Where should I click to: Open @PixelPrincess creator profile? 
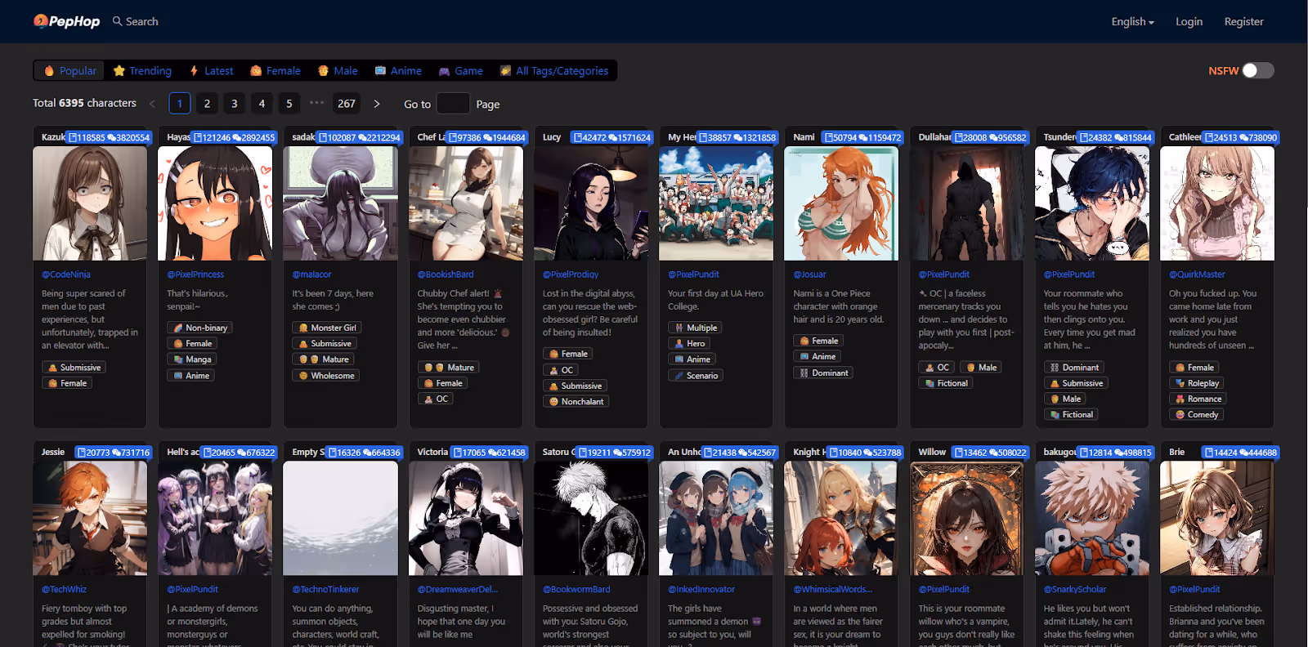[195, 274]
